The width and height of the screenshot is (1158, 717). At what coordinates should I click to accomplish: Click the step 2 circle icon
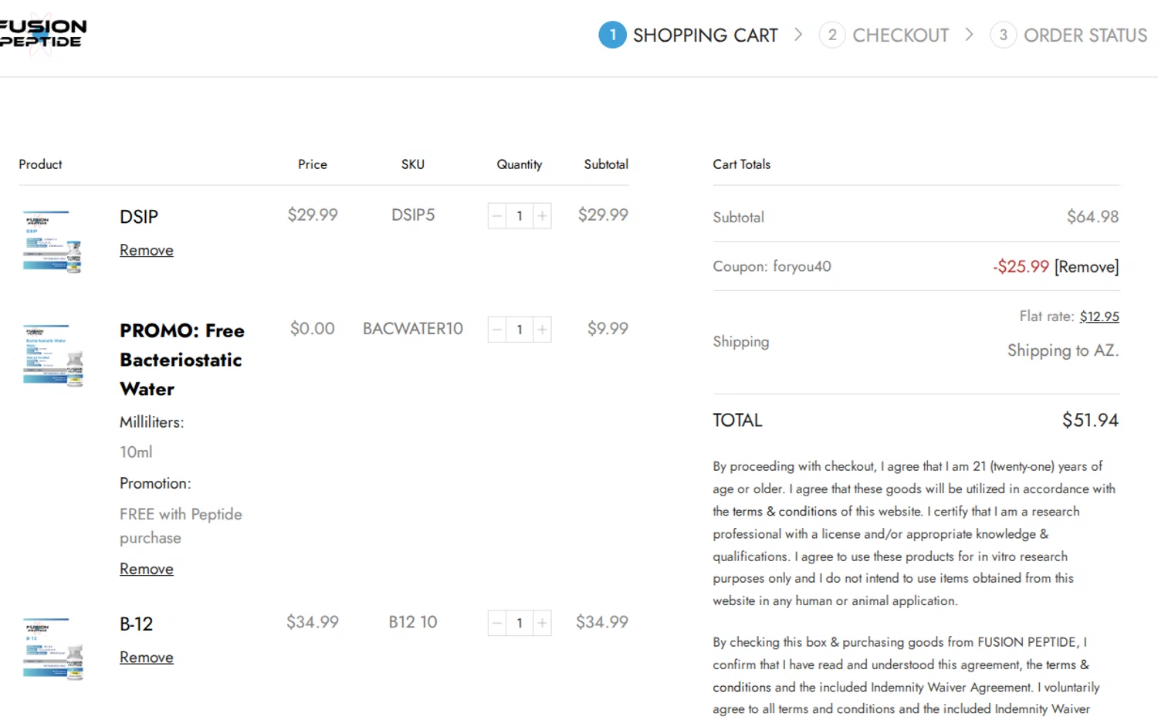[831, 35]
